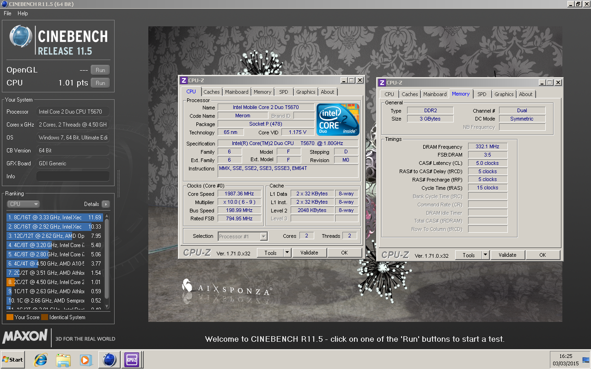Image resolution: width=591 pixels, height=369 pixels.
Task: Switch to Caches tab in left CPU-Z
Action: point(212,92)
